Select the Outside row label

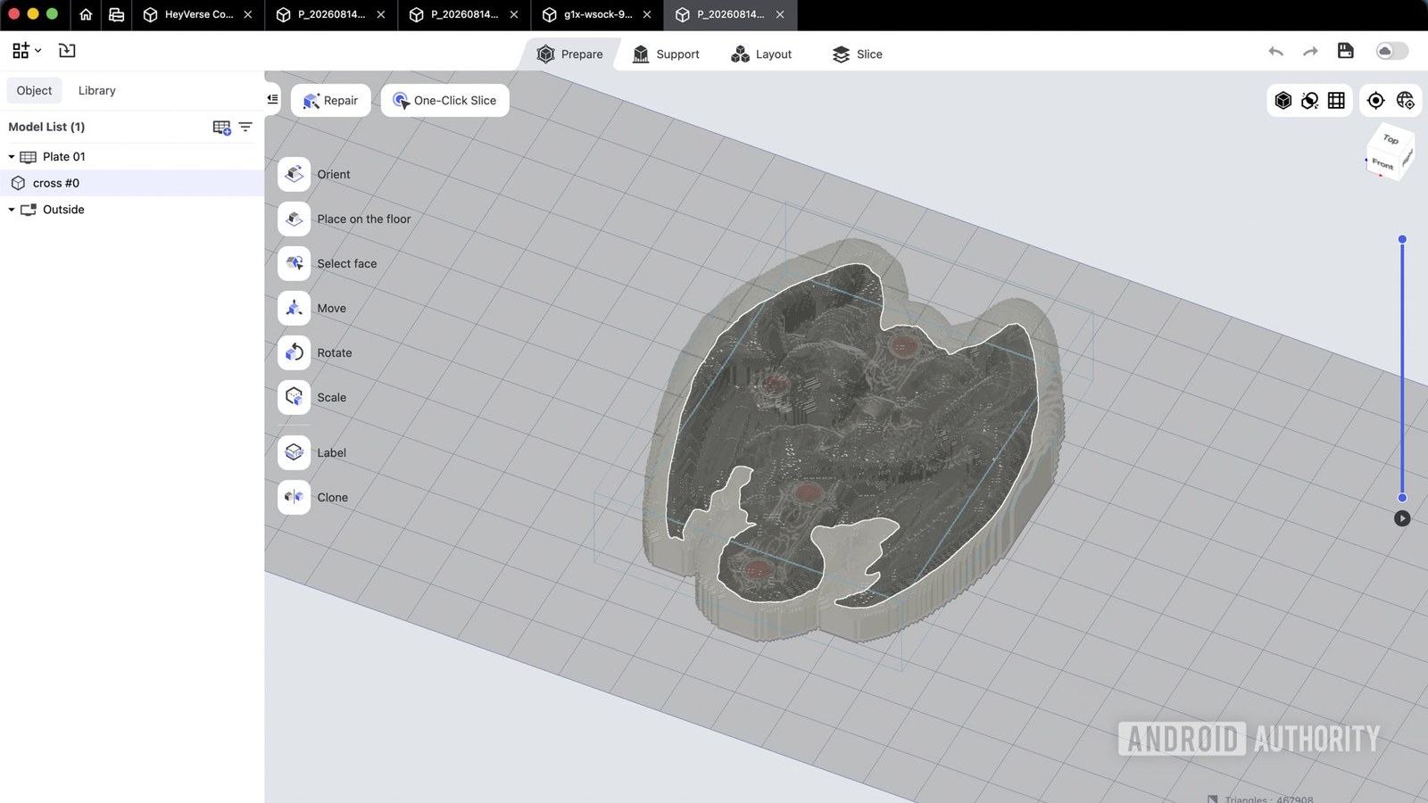coord(63,210)
